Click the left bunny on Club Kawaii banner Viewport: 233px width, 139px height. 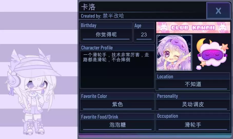tap(164, 28)
